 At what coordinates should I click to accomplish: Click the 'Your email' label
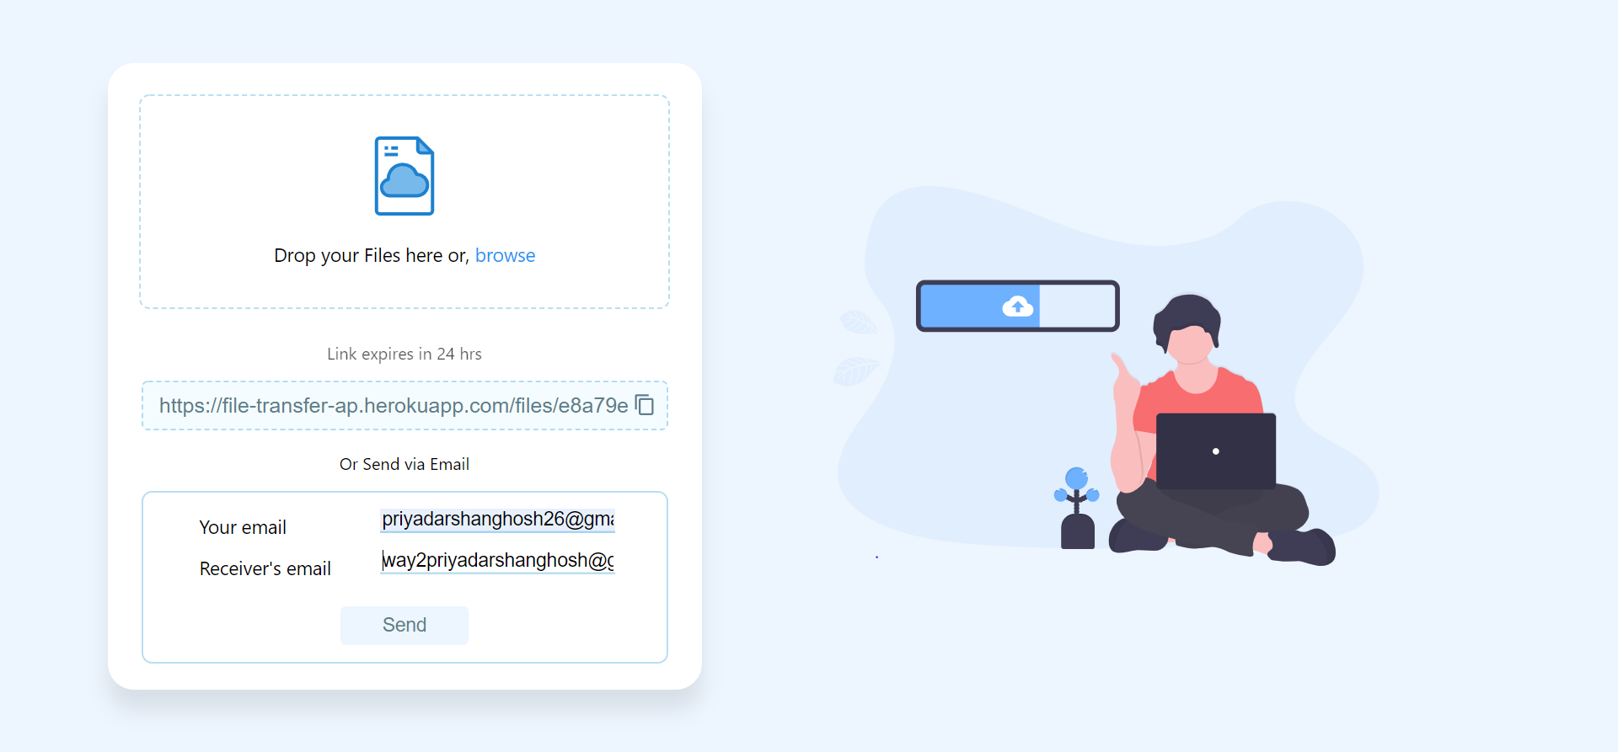tap(243, 527)
